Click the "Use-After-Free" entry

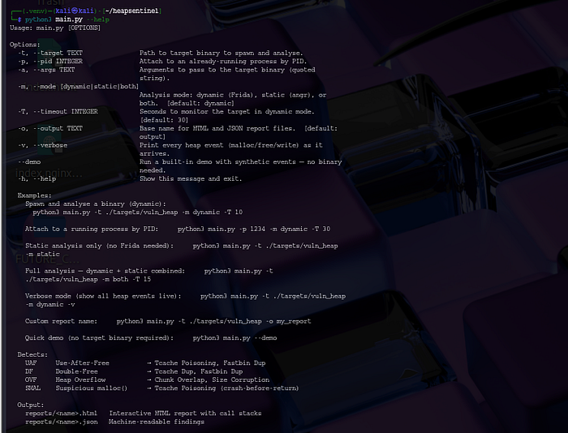pyautogui.click(x=82, y=362)
